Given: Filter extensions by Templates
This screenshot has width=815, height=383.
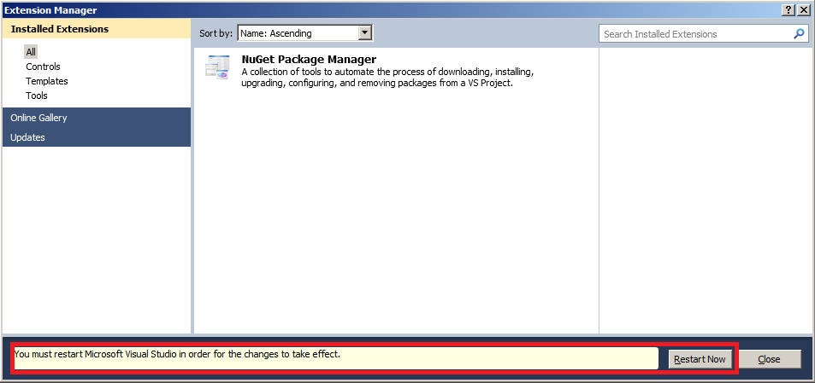Looking at the screenshot, I should pos(47,81).
